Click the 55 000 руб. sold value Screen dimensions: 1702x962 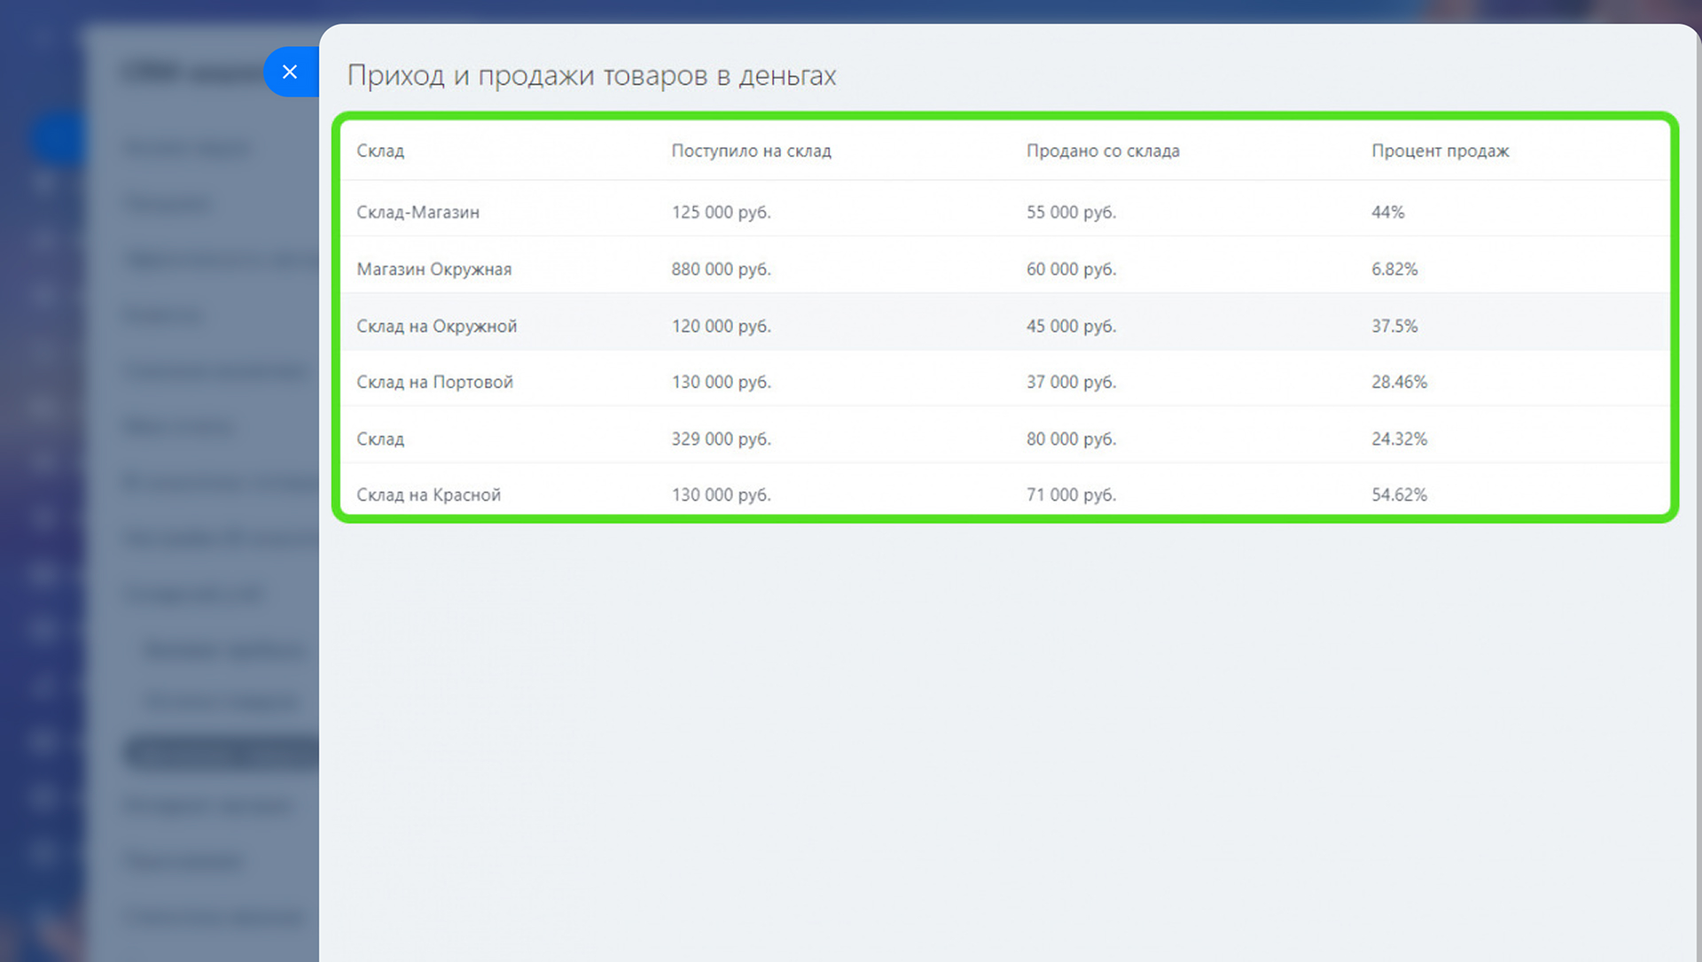point(1071,212)
